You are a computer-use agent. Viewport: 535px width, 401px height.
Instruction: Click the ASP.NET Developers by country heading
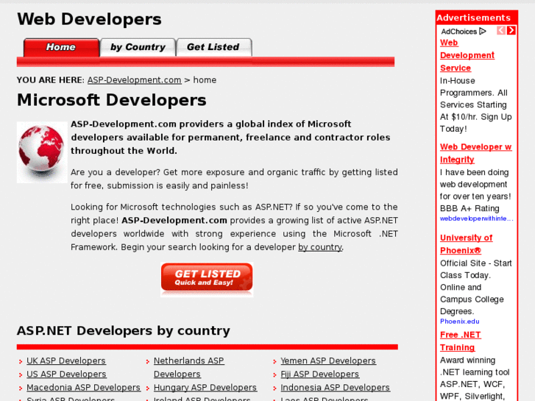[x=123, y=330]
